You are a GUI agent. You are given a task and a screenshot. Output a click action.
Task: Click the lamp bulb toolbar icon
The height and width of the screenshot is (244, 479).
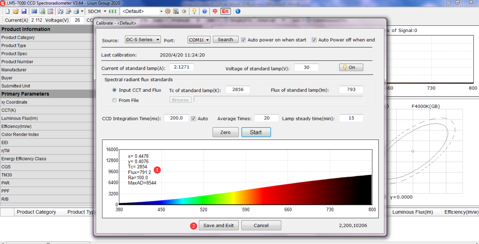[x=194, y=11]
